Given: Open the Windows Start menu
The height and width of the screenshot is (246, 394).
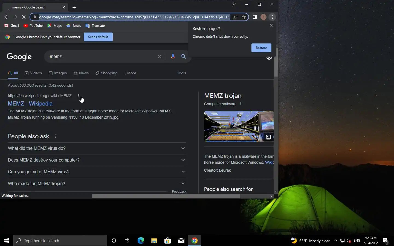Looking at the screenshot, I should pos(7,241).
